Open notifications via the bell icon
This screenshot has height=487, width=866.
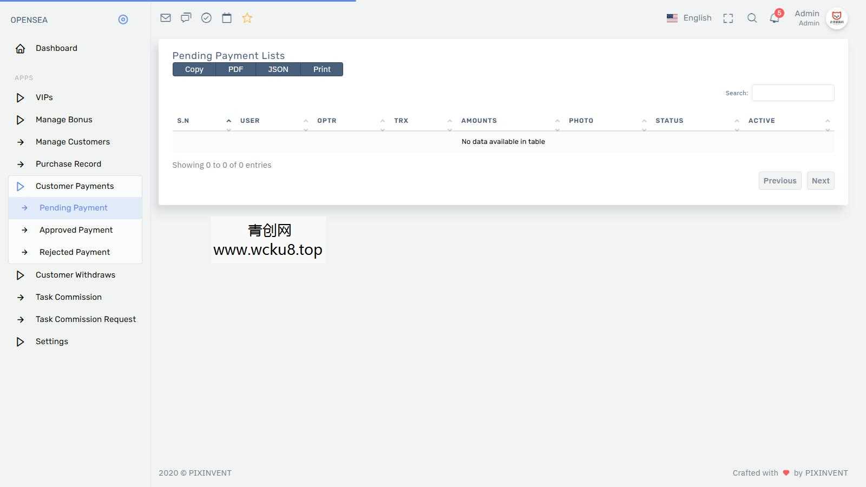(x=773, y=17)
